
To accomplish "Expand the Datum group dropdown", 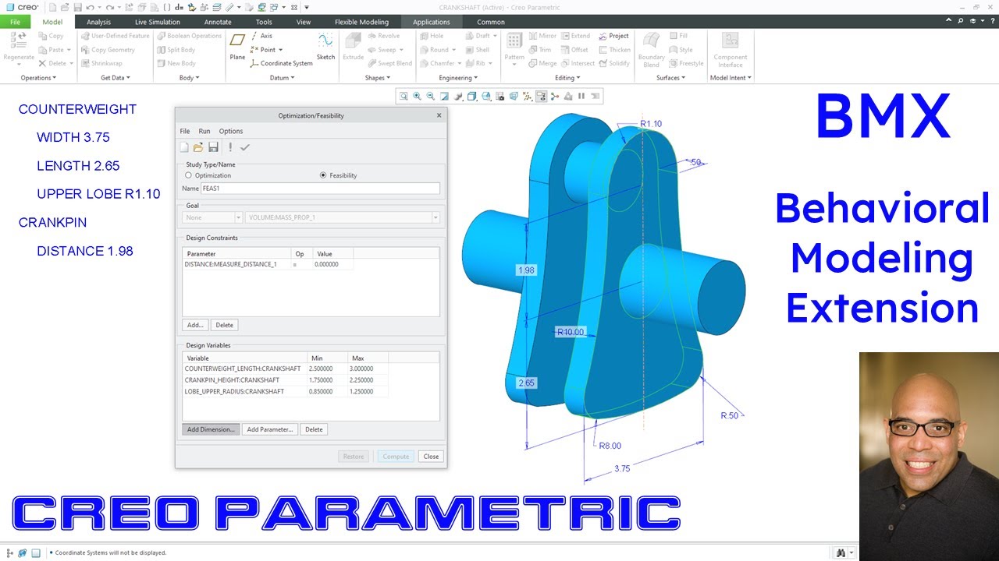I will point(282,78).
